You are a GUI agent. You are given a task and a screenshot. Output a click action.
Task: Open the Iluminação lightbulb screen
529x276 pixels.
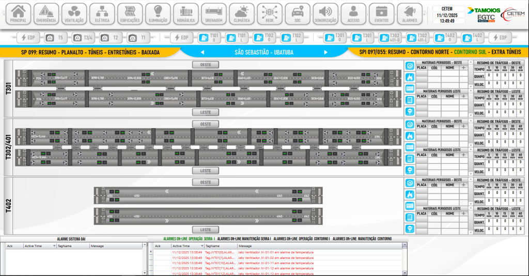point(158,13)
